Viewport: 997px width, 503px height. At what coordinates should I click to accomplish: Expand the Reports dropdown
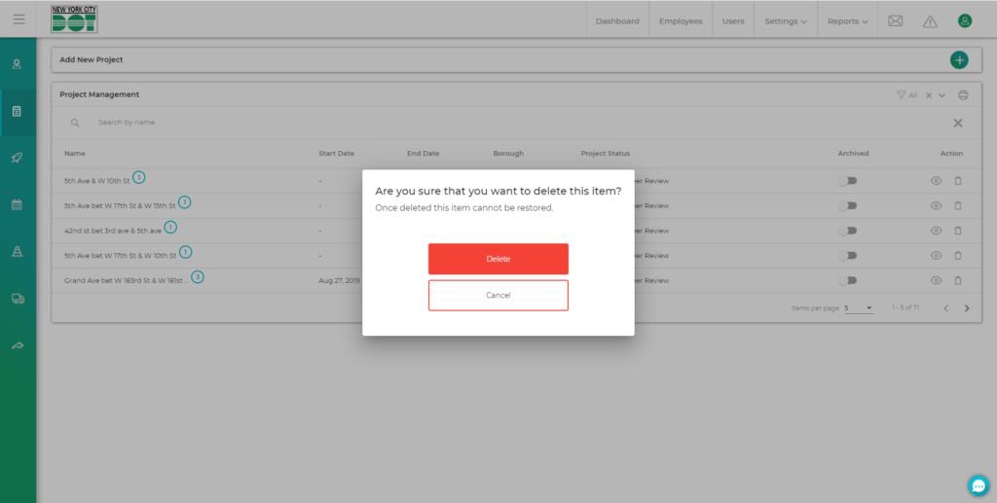click(x=847, y=21)
